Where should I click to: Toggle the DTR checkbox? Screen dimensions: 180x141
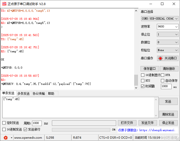point(162,75)
